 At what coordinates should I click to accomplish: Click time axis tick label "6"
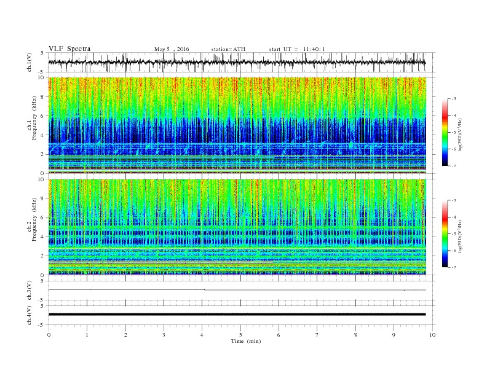(x=279, y=335)
